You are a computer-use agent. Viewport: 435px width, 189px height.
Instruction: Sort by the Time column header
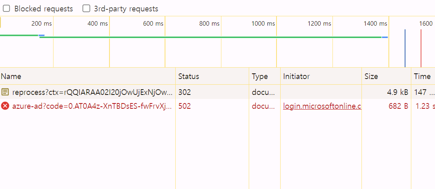tap(423, 76)
